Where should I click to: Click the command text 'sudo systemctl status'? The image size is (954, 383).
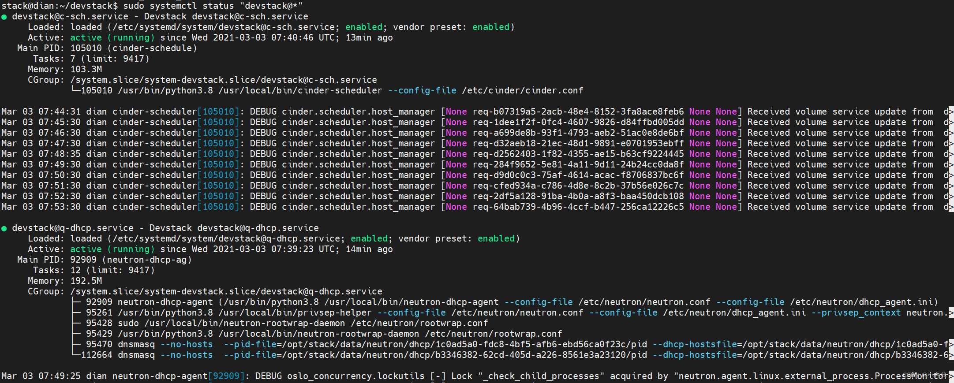pos(178,6)
